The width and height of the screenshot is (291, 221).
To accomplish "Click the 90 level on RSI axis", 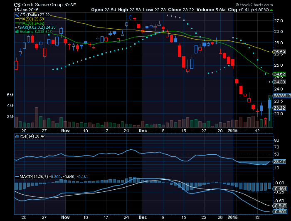I will click(276, 140).
